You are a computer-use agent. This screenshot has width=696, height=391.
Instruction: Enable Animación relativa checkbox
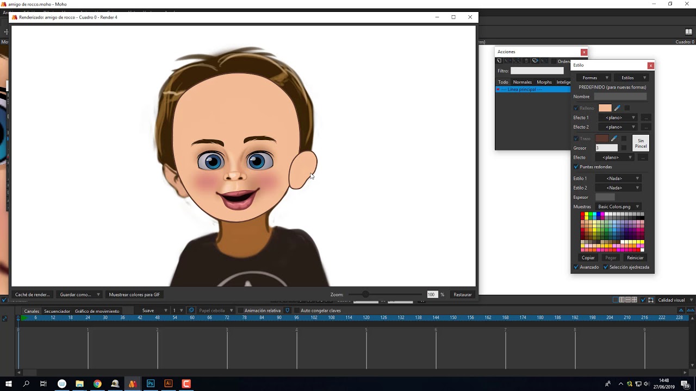(x=241, y=311)
